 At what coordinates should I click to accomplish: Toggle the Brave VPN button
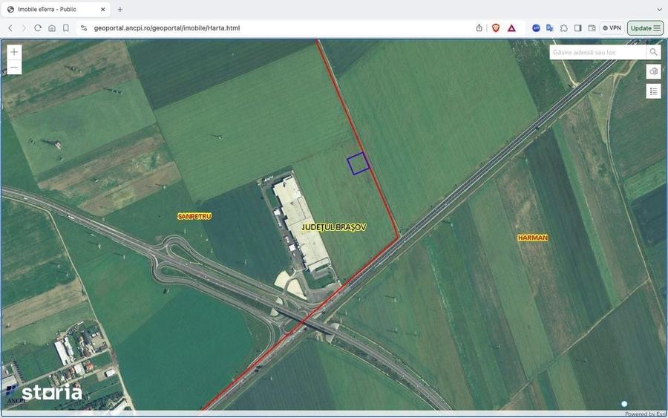[x=612, y=28]
